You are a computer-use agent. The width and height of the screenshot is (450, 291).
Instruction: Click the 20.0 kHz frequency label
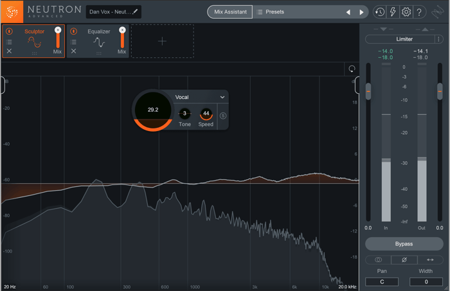[x=347, y=287]
